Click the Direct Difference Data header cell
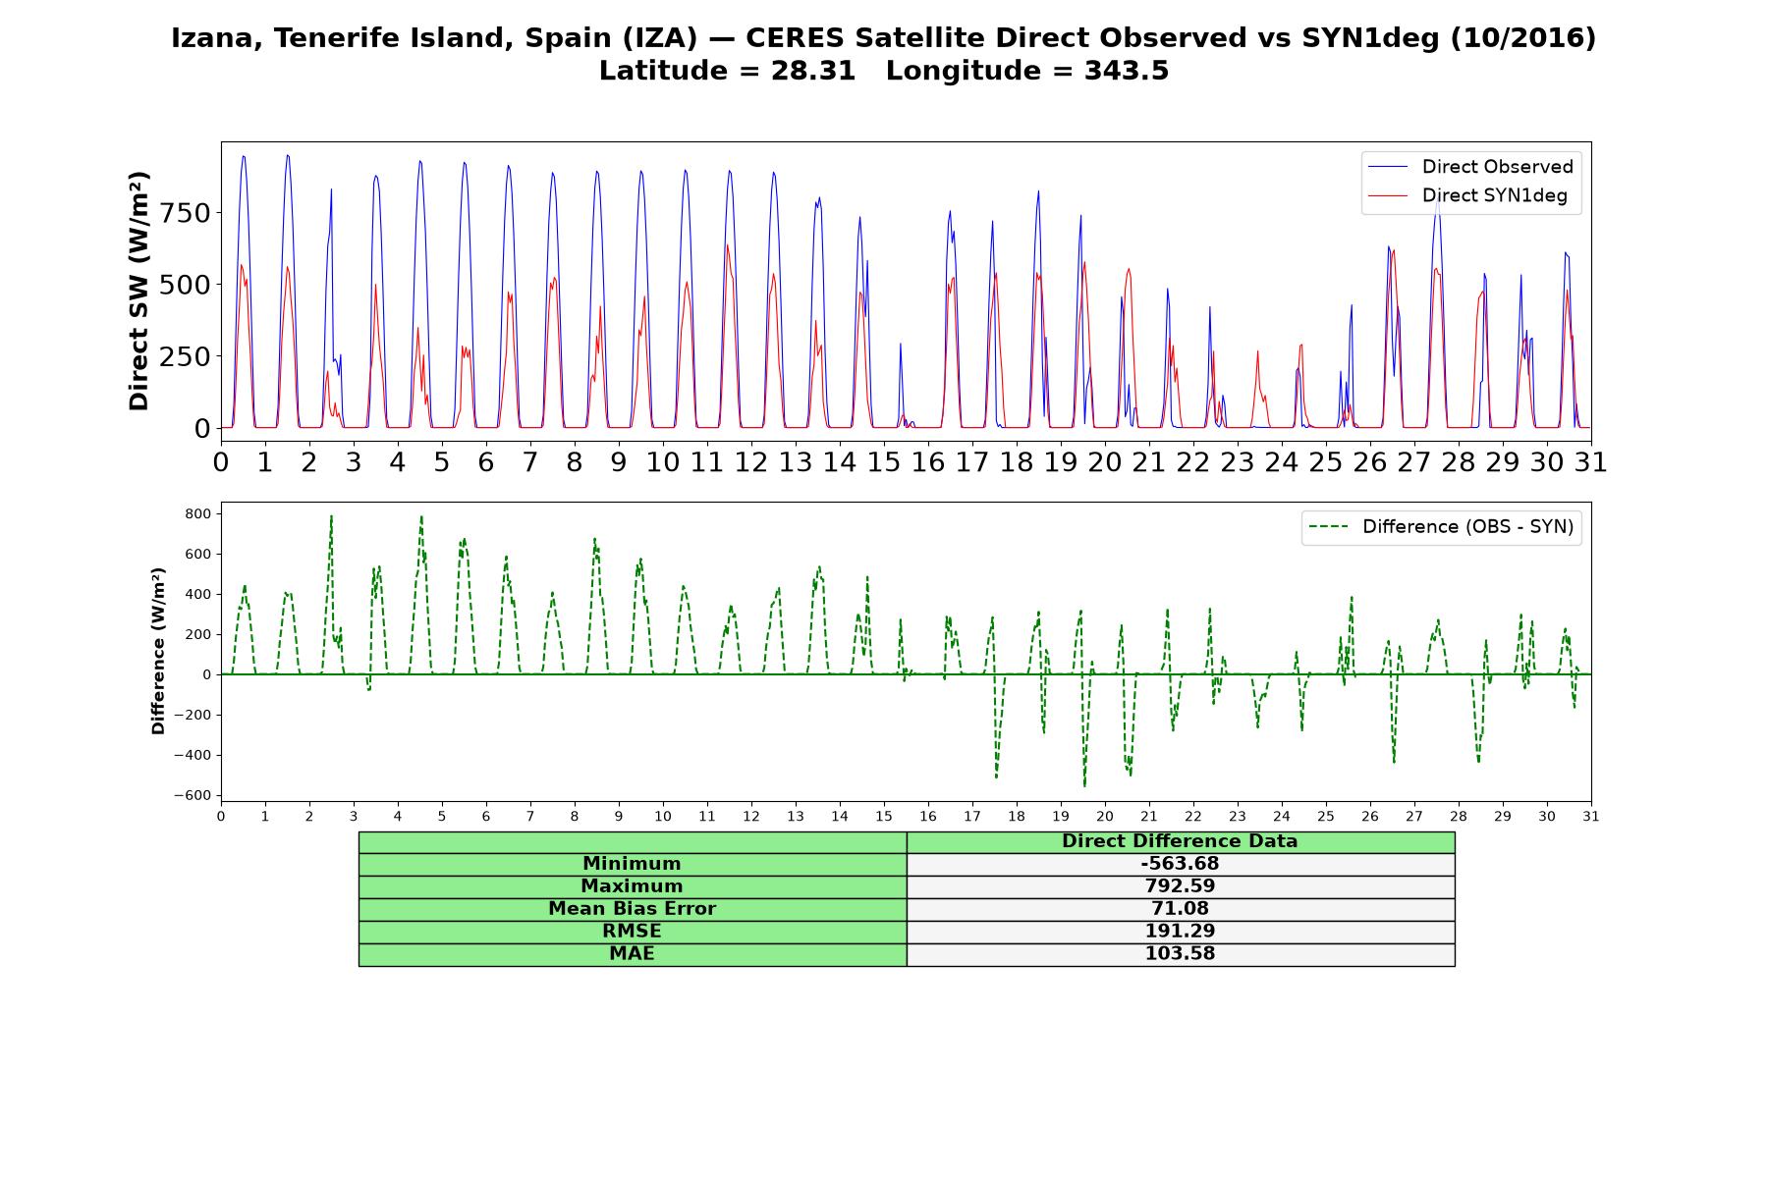The image size is (1768, 1178). point(1180,841)
